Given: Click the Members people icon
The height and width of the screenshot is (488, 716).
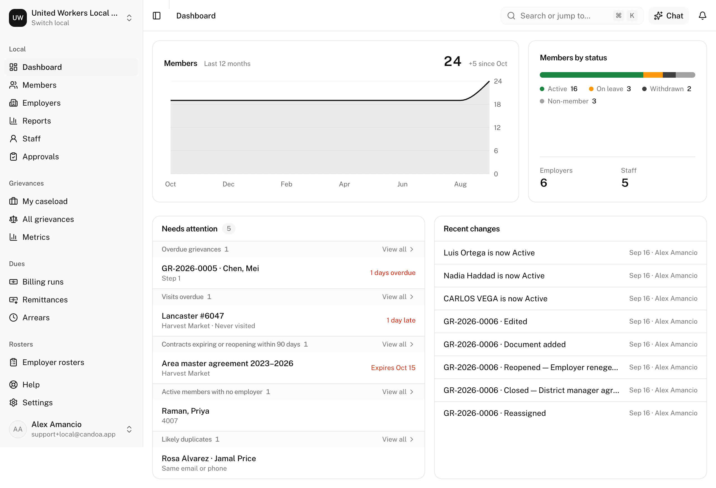Looking at the screenshot, I should tap(13, 85).
